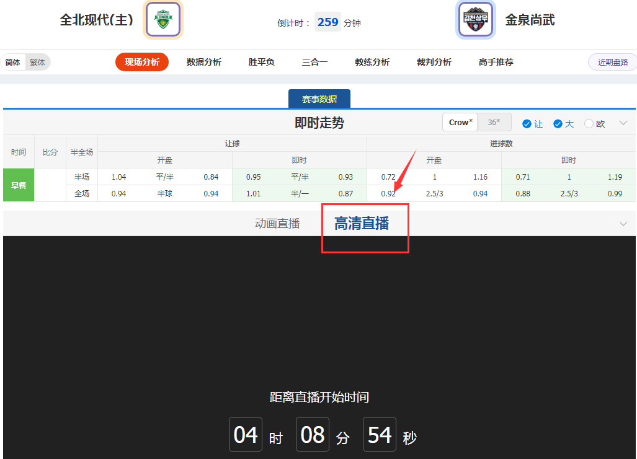Click the 1.16 goals opening odds
The image size is (637, 459).
480,177
